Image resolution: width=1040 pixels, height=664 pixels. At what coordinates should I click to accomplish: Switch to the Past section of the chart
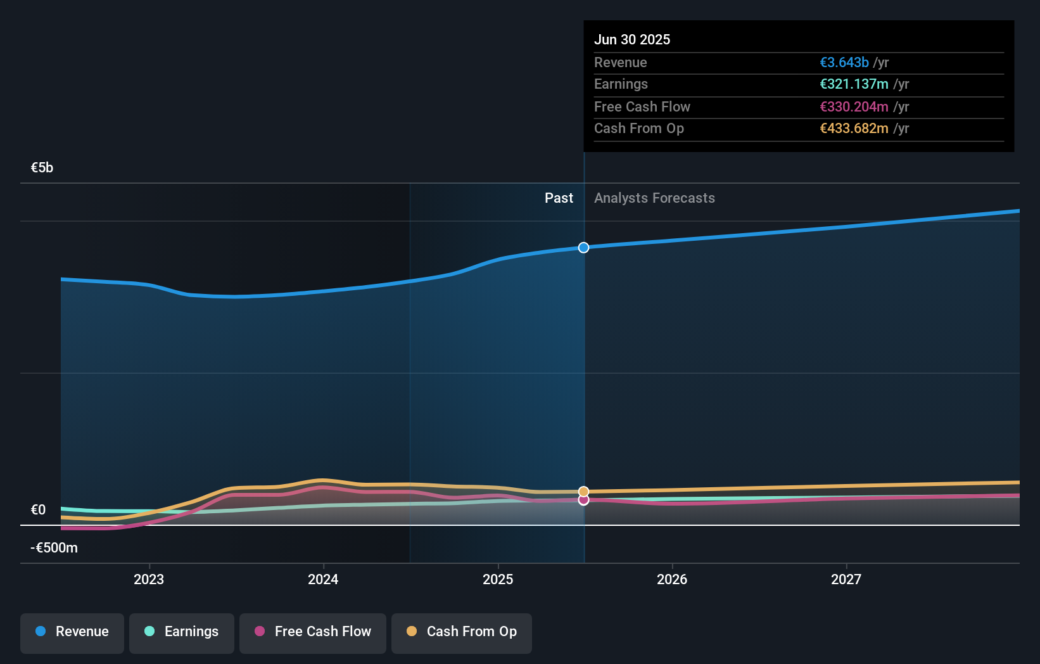pos(559,198)
